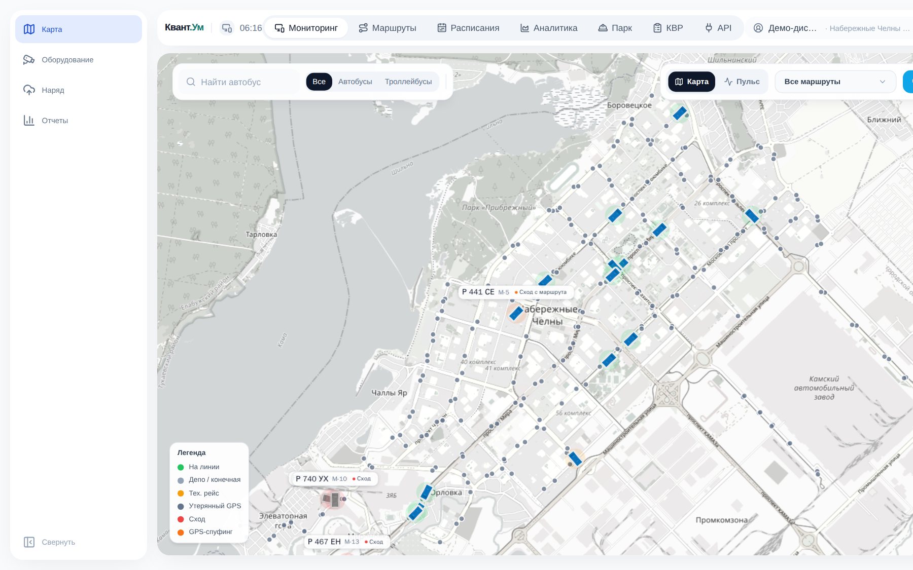The image size is (913, 570).
Task: Click the Квант.Ум logo
Action: pyautogui.click(x=184, y=27)
